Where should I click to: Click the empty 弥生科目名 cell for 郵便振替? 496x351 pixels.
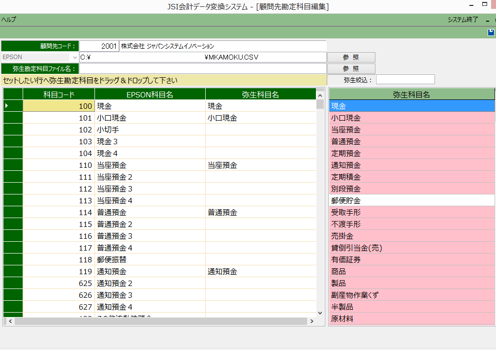click(260, 260)
